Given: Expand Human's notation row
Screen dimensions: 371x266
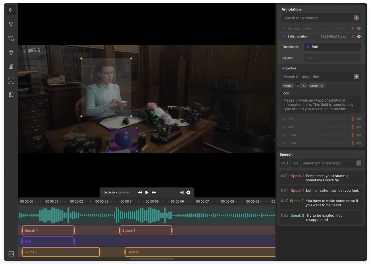Looking at the screenshot, I should click(321, 28).
